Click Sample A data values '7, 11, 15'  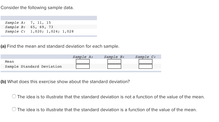coord(41,22)
